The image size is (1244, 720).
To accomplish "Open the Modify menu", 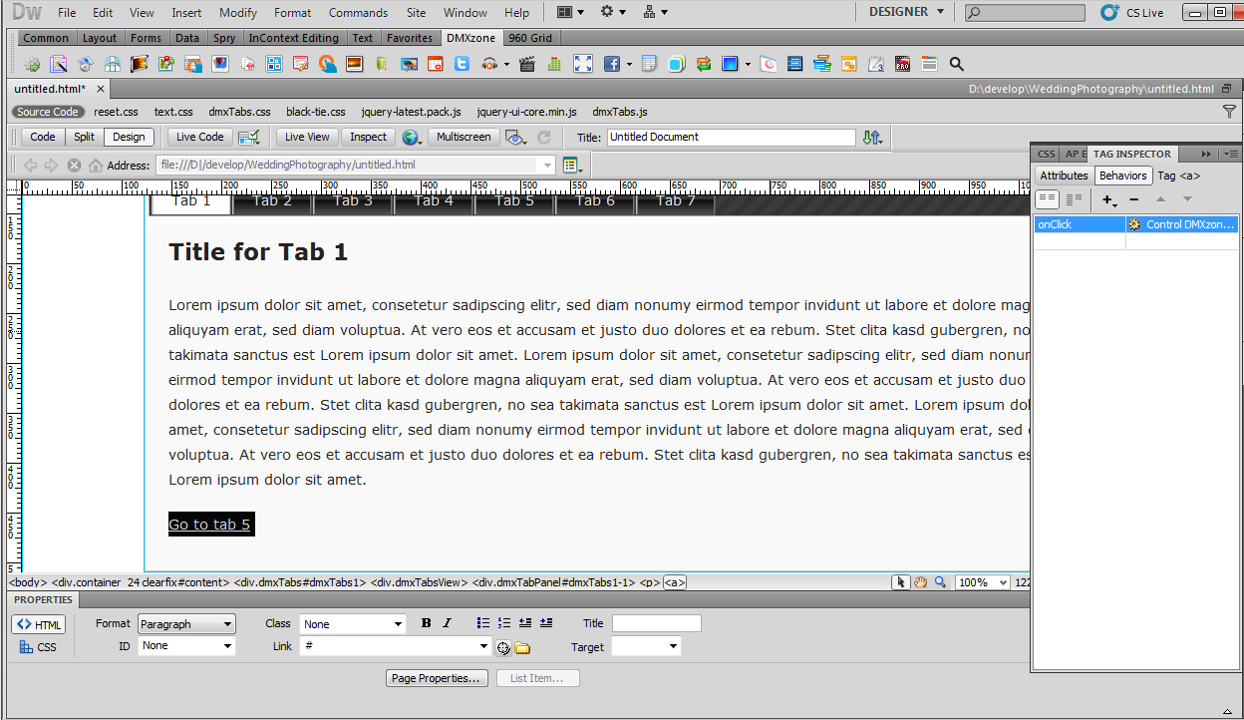I will click(x=238, y=13).
